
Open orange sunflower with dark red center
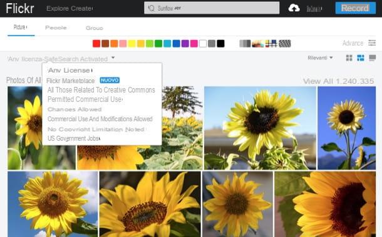[x=325, y=204]
